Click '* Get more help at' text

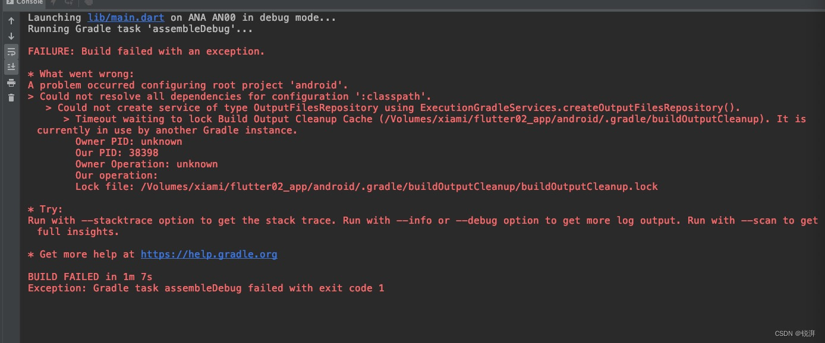point(81,255)
